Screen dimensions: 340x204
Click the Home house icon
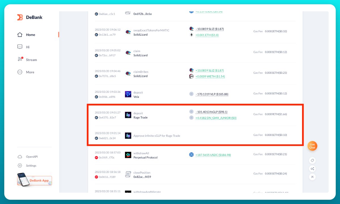coord(20,35)
